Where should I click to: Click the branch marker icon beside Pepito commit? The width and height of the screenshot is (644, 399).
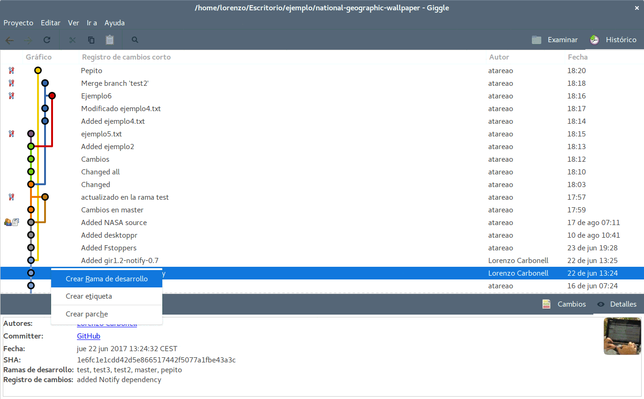pyautogui.click(x=11, y=70)
